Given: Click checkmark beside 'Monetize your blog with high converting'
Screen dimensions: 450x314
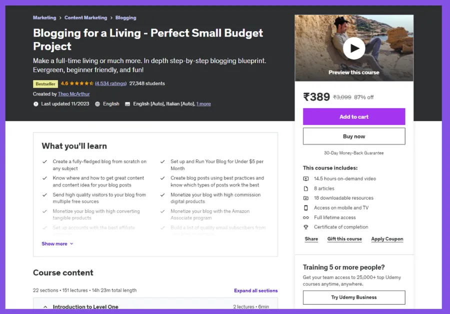Looking at the screenshot, I should pos(45,211).
